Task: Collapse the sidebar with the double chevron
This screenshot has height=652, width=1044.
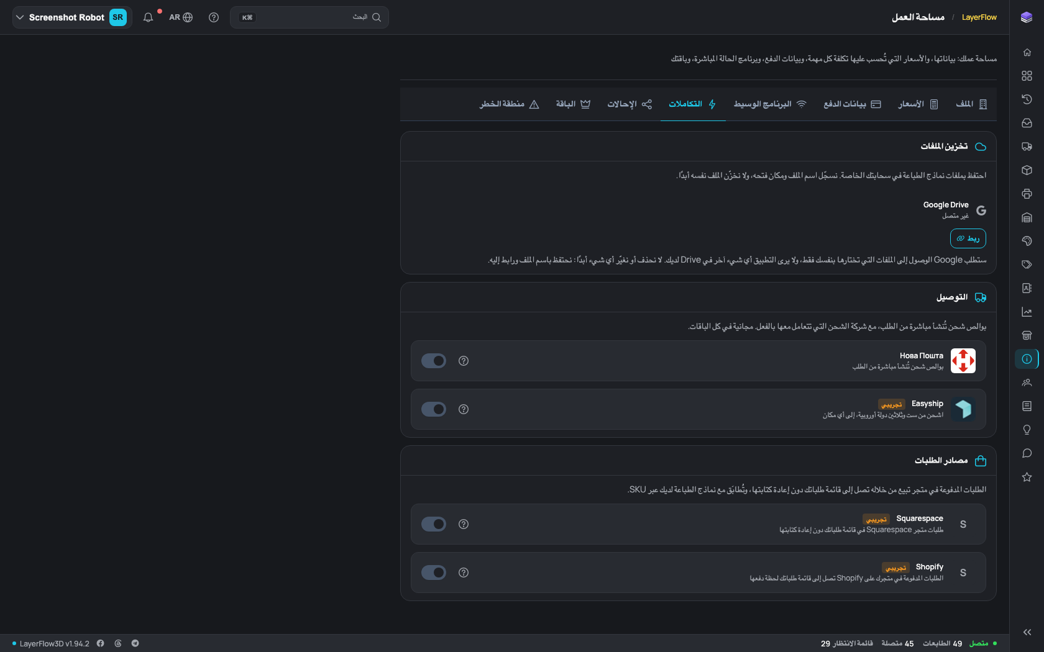Action: click(x=1027, y=632)
